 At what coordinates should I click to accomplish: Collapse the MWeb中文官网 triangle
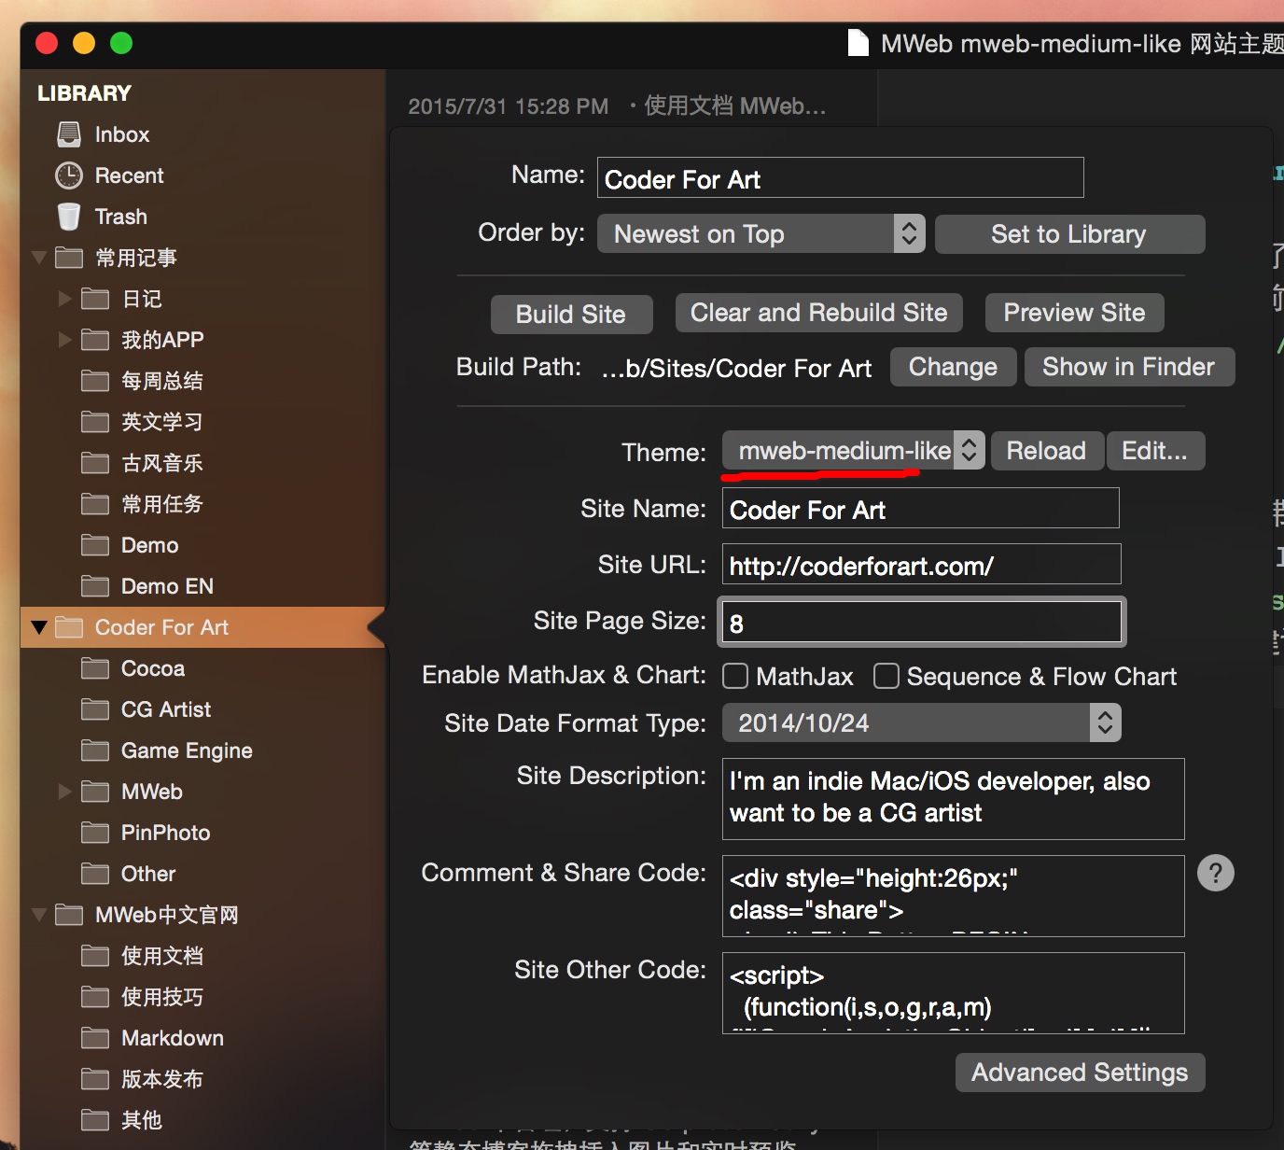click(39, 915)
